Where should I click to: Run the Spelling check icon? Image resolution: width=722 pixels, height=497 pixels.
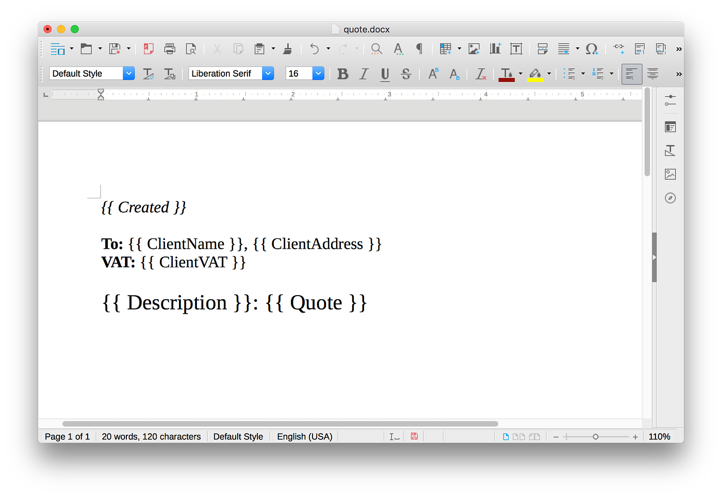(398, 49)
